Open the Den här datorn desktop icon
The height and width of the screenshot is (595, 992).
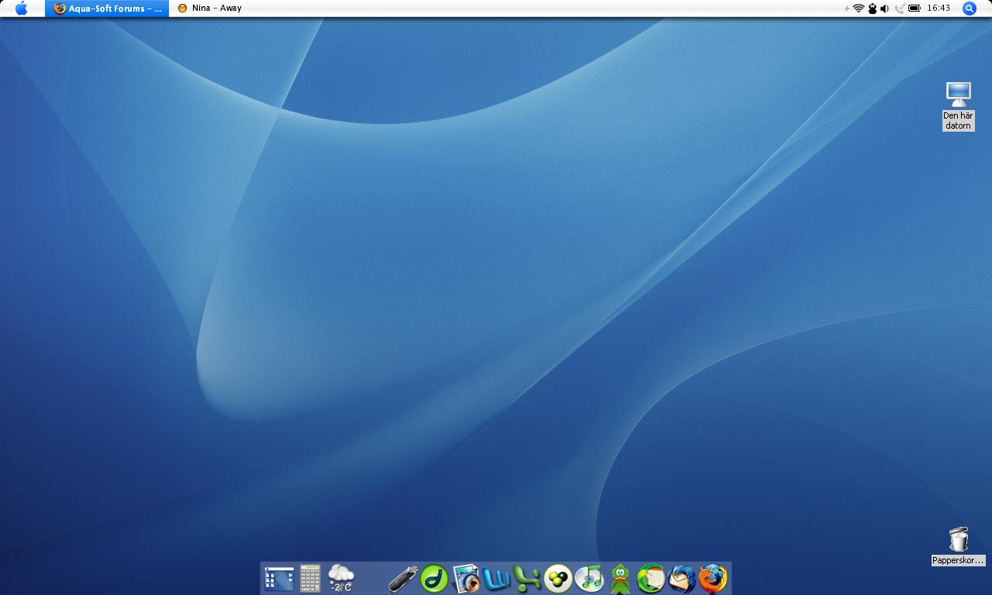(958, 106)
